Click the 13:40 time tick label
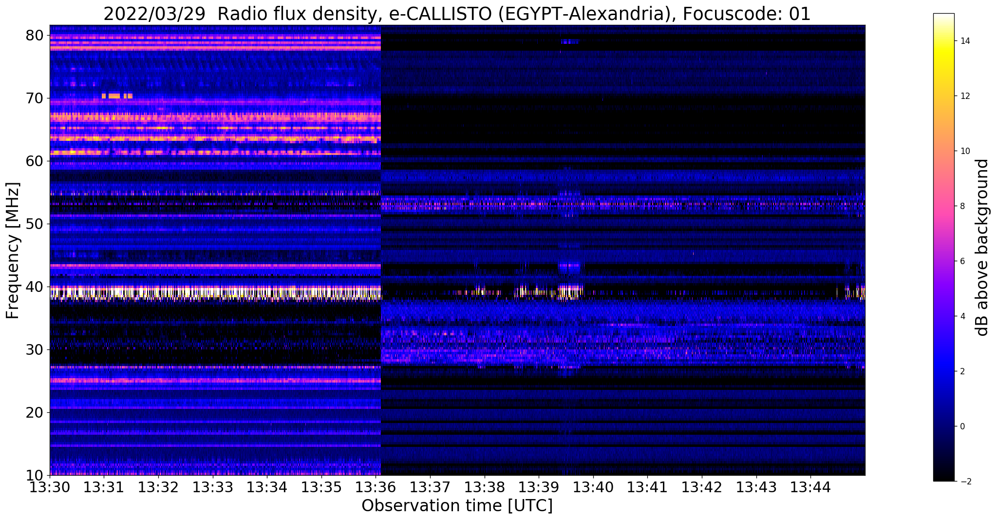The width and height of the screenshot is (997, 520). [x=593, y=487]
